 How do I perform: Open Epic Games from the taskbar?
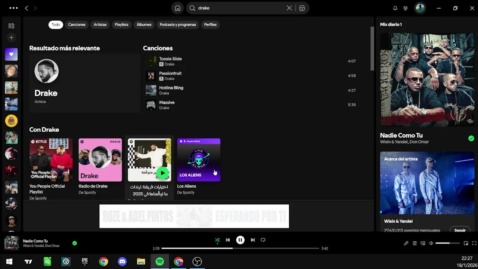coord(85,262)
